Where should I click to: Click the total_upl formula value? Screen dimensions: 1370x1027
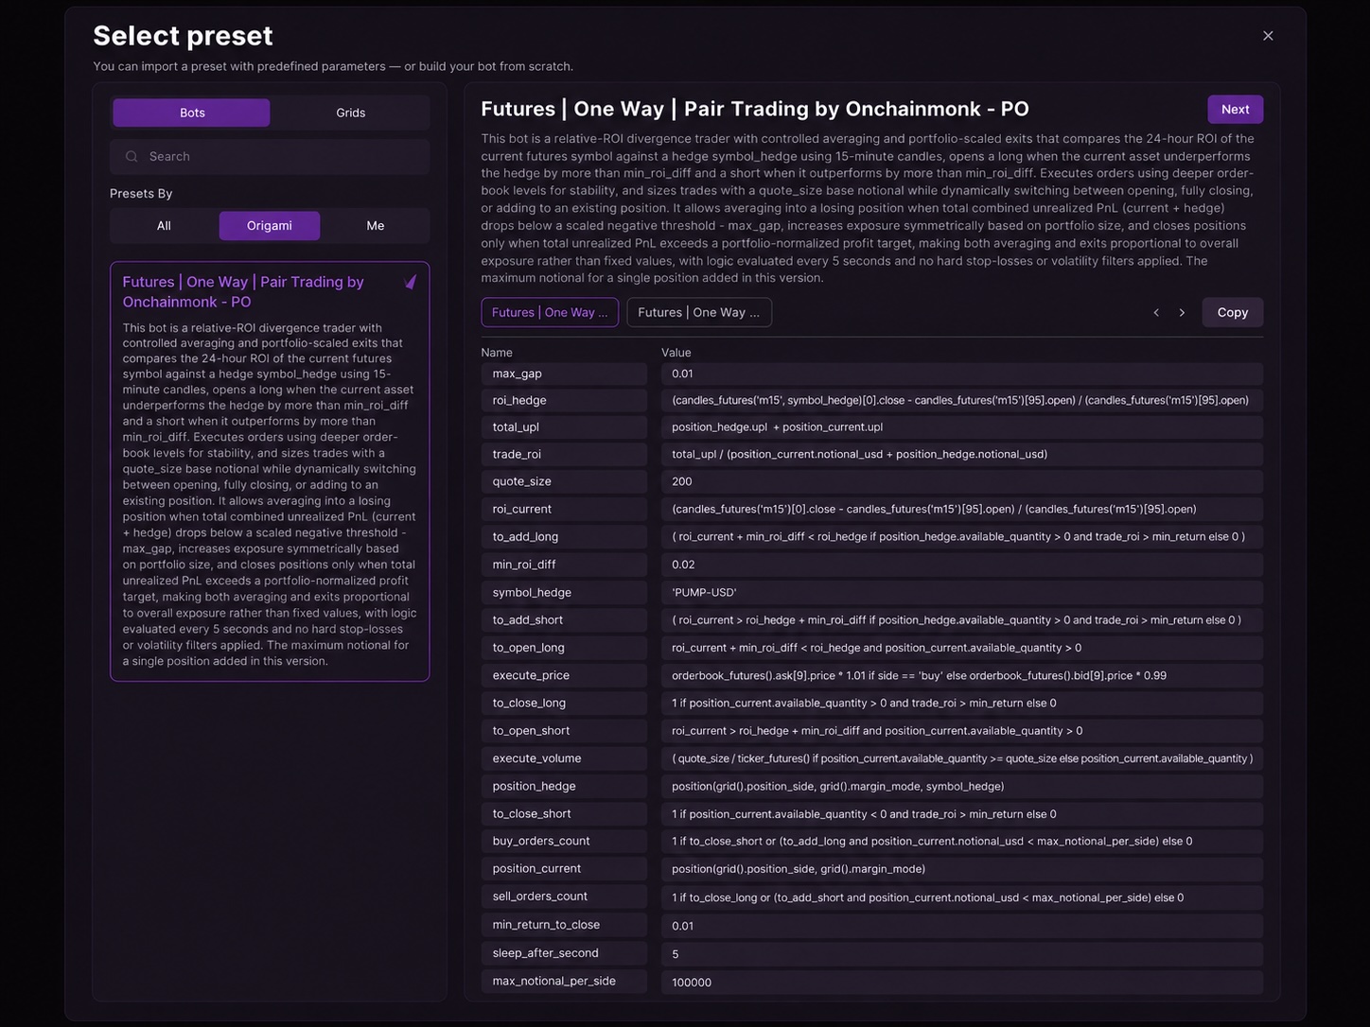pyautogui.click(x=962, y=426)
